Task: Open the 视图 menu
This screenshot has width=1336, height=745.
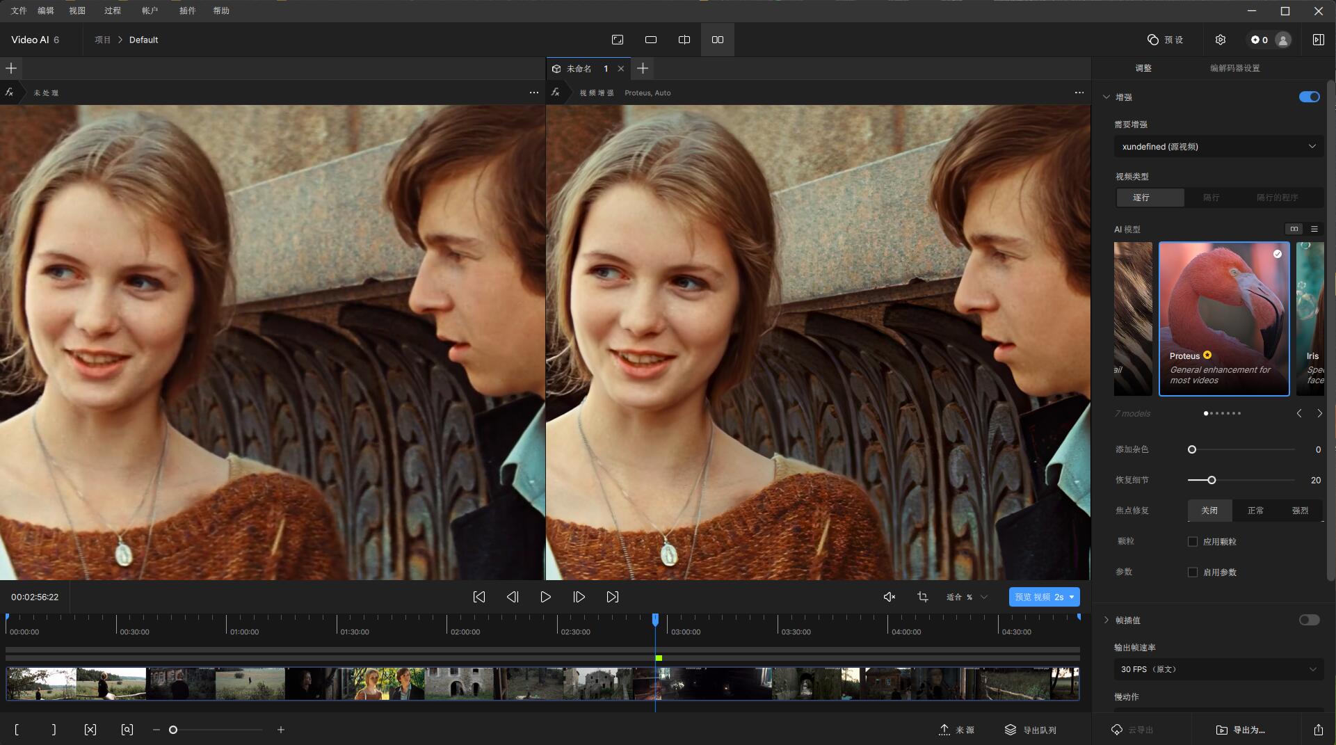Action: coord(77,10)
